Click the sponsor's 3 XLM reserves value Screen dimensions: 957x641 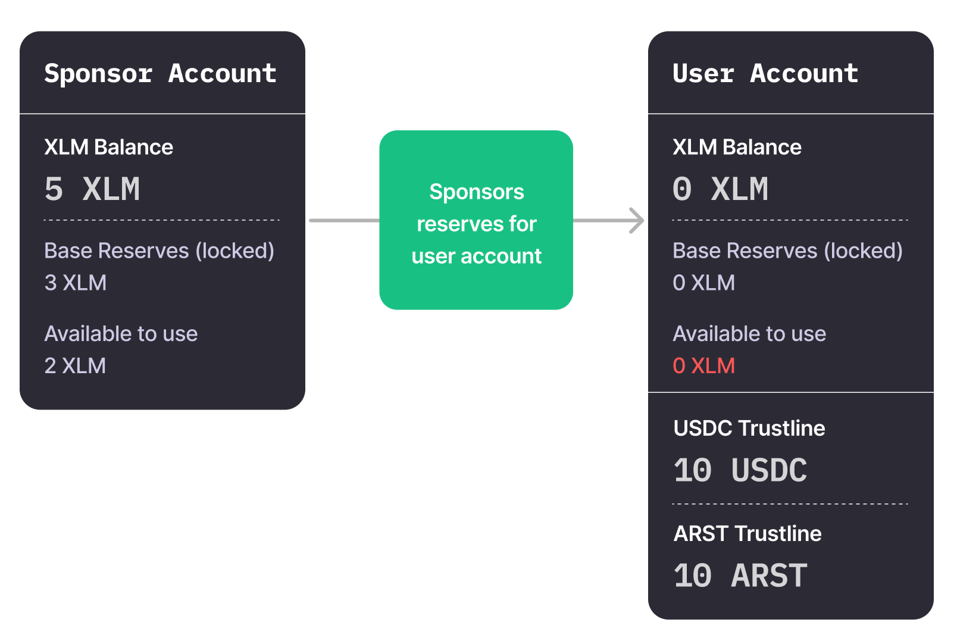tap(76, 283)
